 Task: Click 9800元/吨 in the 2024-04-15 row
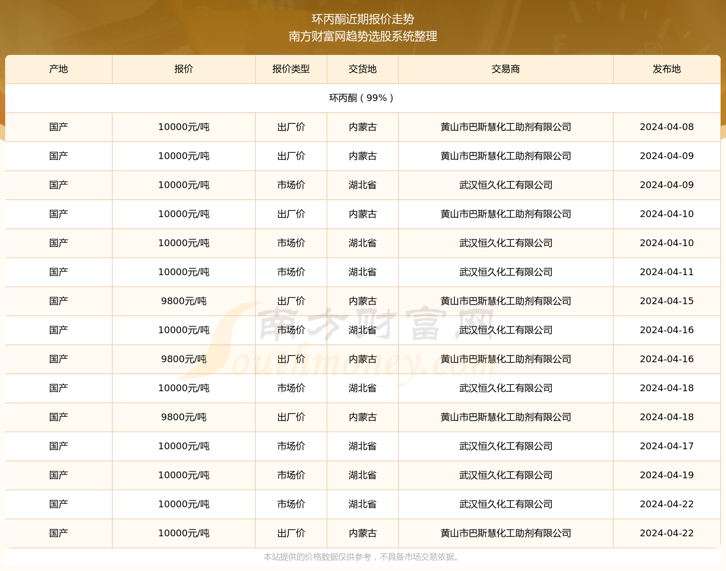184,301
